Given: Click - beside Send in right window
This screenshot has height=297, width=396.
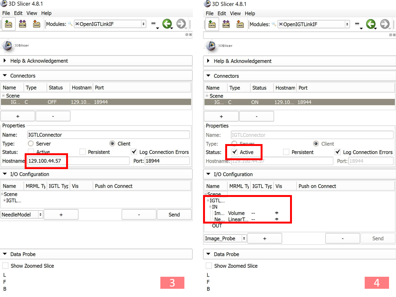Looking at the screenshot, I should [x=343, y=238].
